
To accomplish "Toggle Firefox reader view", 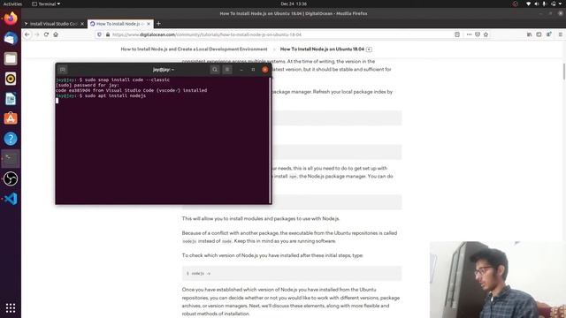I will coord(457,34).
